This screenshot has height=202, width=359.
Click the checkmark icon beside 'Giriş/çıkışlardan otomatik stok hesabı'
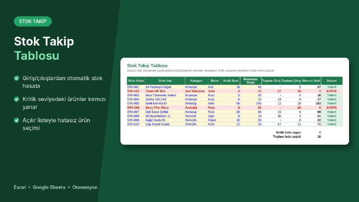point(16,78)
